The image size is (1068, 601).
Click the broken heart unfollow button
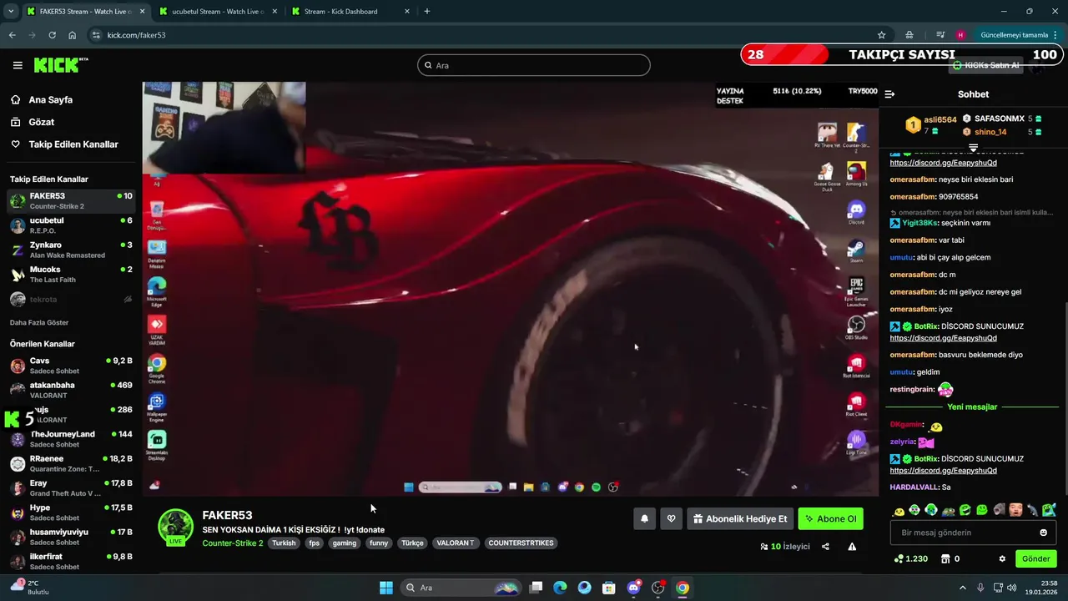[x=671, y=518]
